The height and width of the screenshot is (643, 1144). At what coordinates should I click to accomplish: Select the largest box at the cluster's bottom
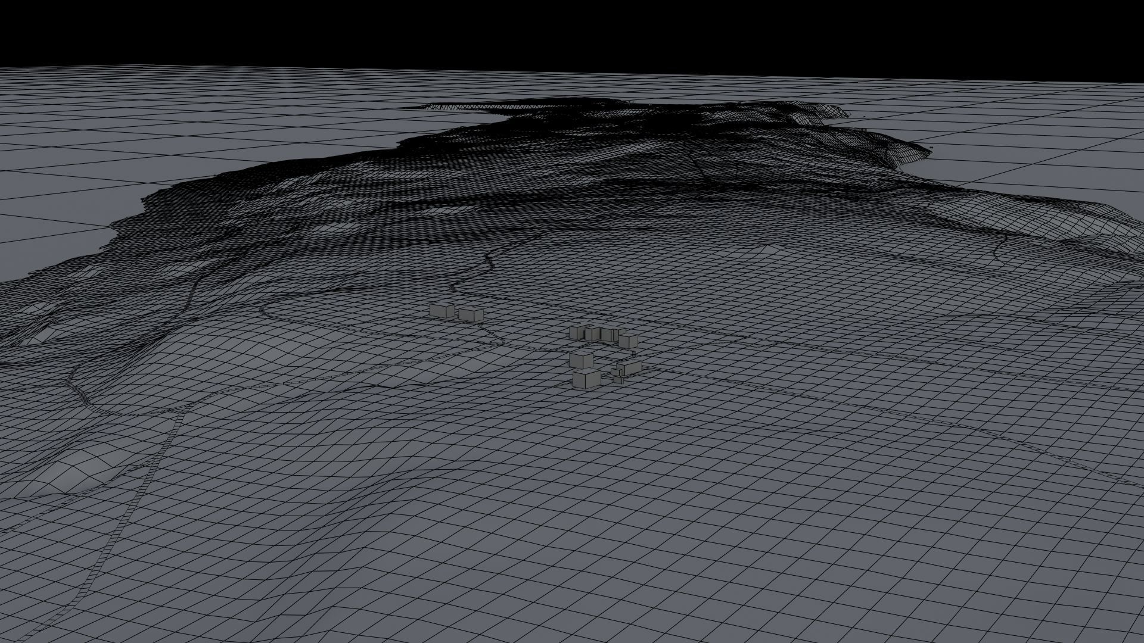(x=587, y=379)
